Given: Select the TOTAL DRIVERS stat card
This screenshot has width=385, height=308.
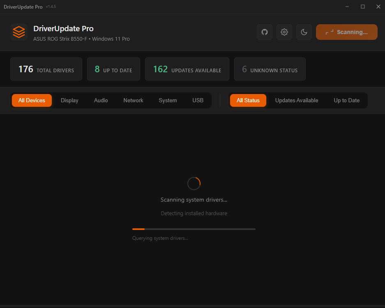Looking at the screenshot, I should click(x=46, y=69).
